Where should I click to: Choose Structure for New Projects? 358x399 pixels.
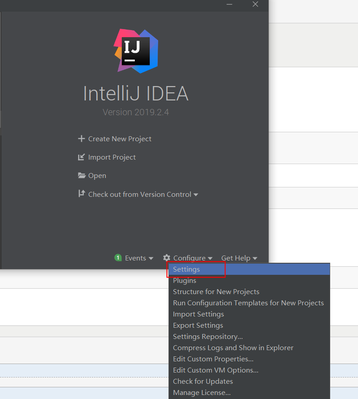(x=249, y=291)
